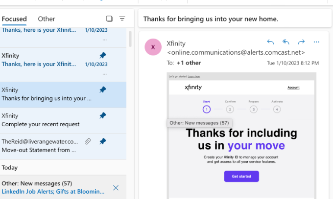Switch to the Other inbox tab

click(x=47, y=19)
